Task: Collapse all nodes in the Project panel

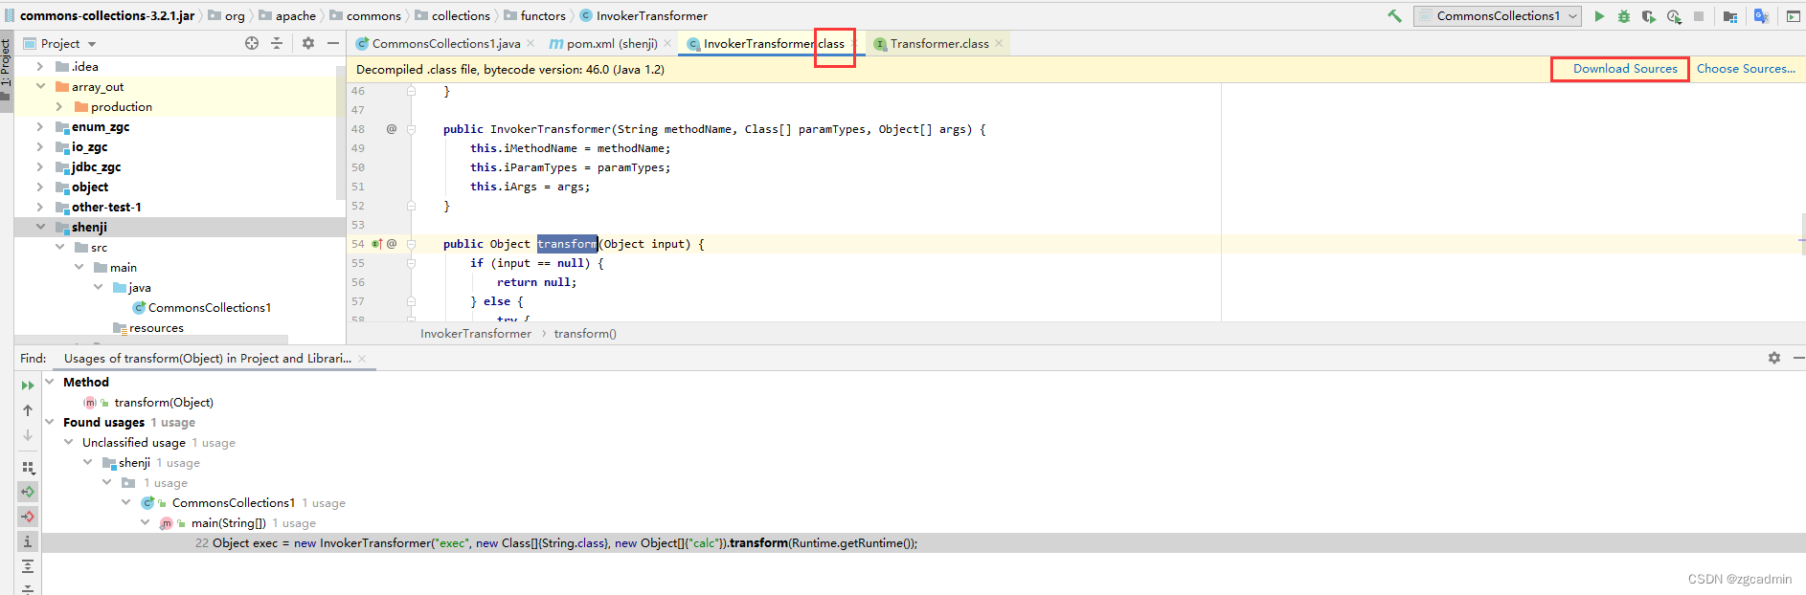Action: [x=277, y=43]
